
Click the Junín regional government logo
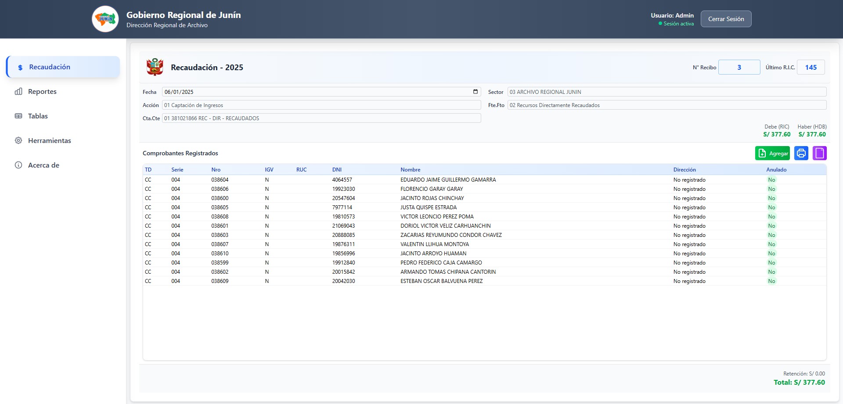105,19
